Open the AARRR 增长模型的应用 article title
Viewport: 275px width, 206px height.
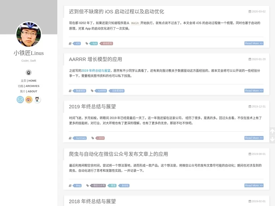point(95,59)
